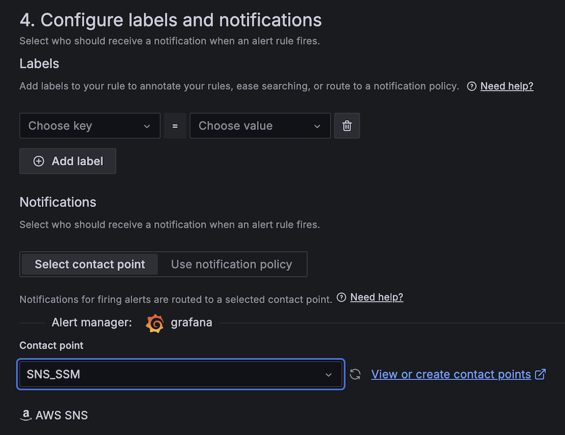Click the 'Need help?' link in Labels section
Image resolution: width=565 pixels, height=435 pixels.
[x=507, y=86]
